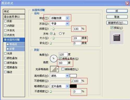Image resolution: width=130 pixels, height=100 pixels.
Task: Toggle the 使用全局光(G) checkbox
Action: (x=60, y=58)
